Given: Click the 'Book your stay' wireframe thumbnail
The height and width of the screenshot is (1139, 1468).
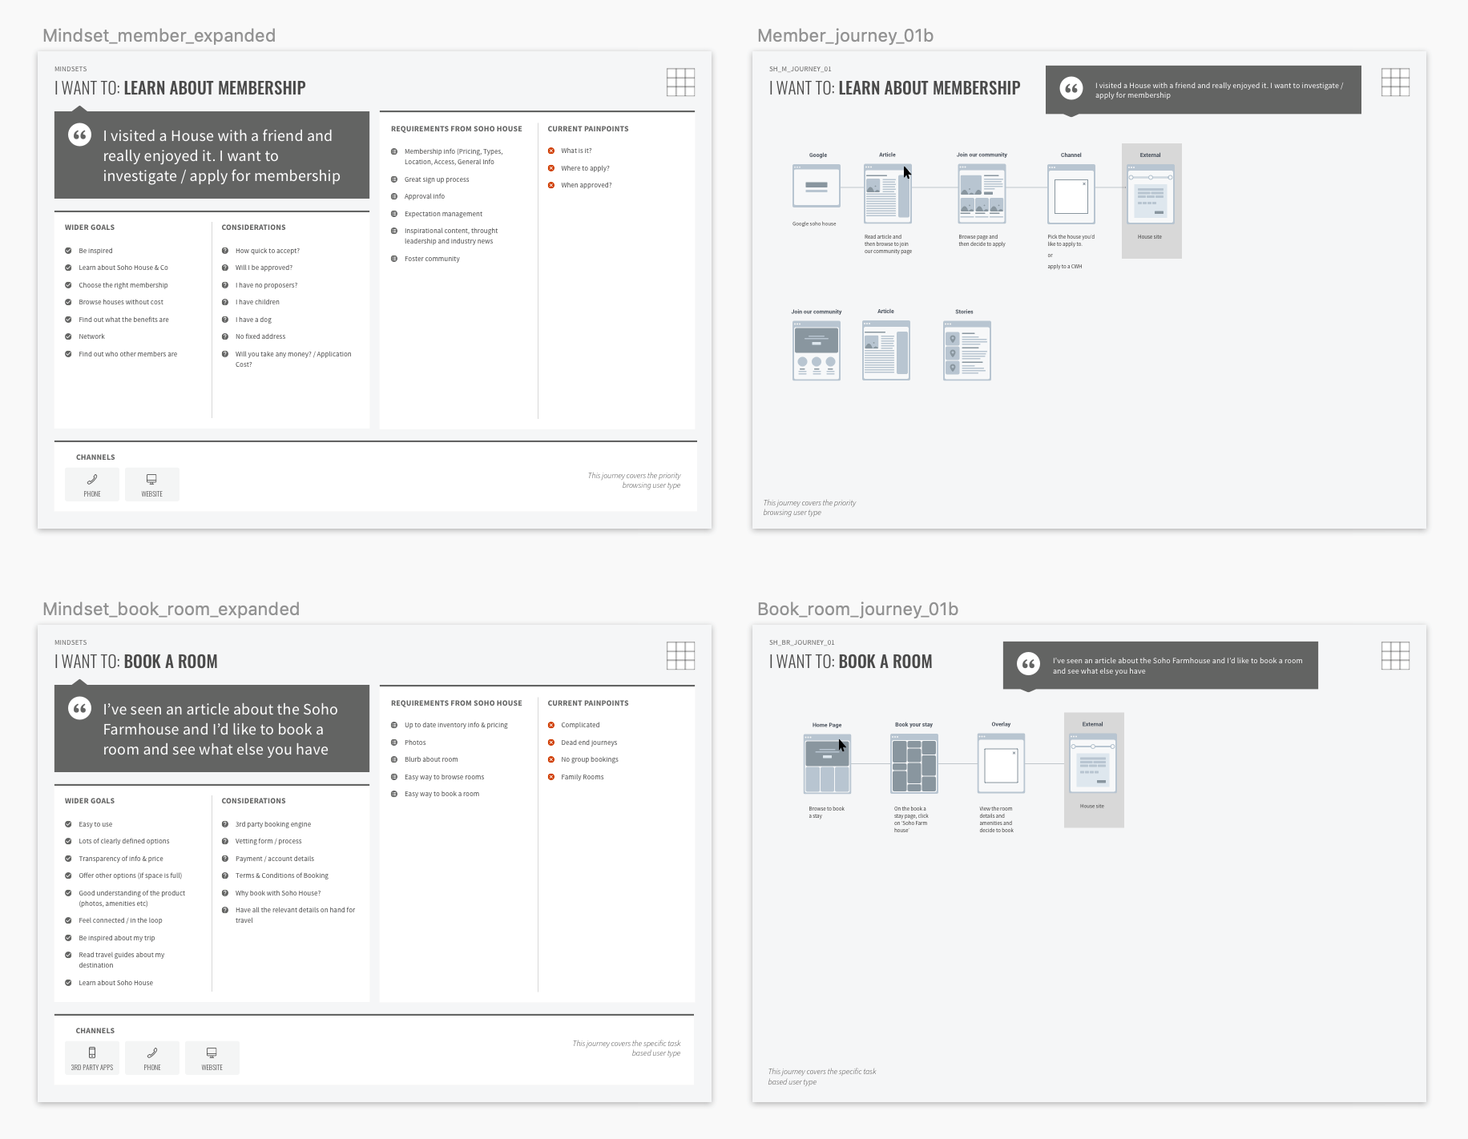Looking at the screenshot, I should tap(914, 764).
